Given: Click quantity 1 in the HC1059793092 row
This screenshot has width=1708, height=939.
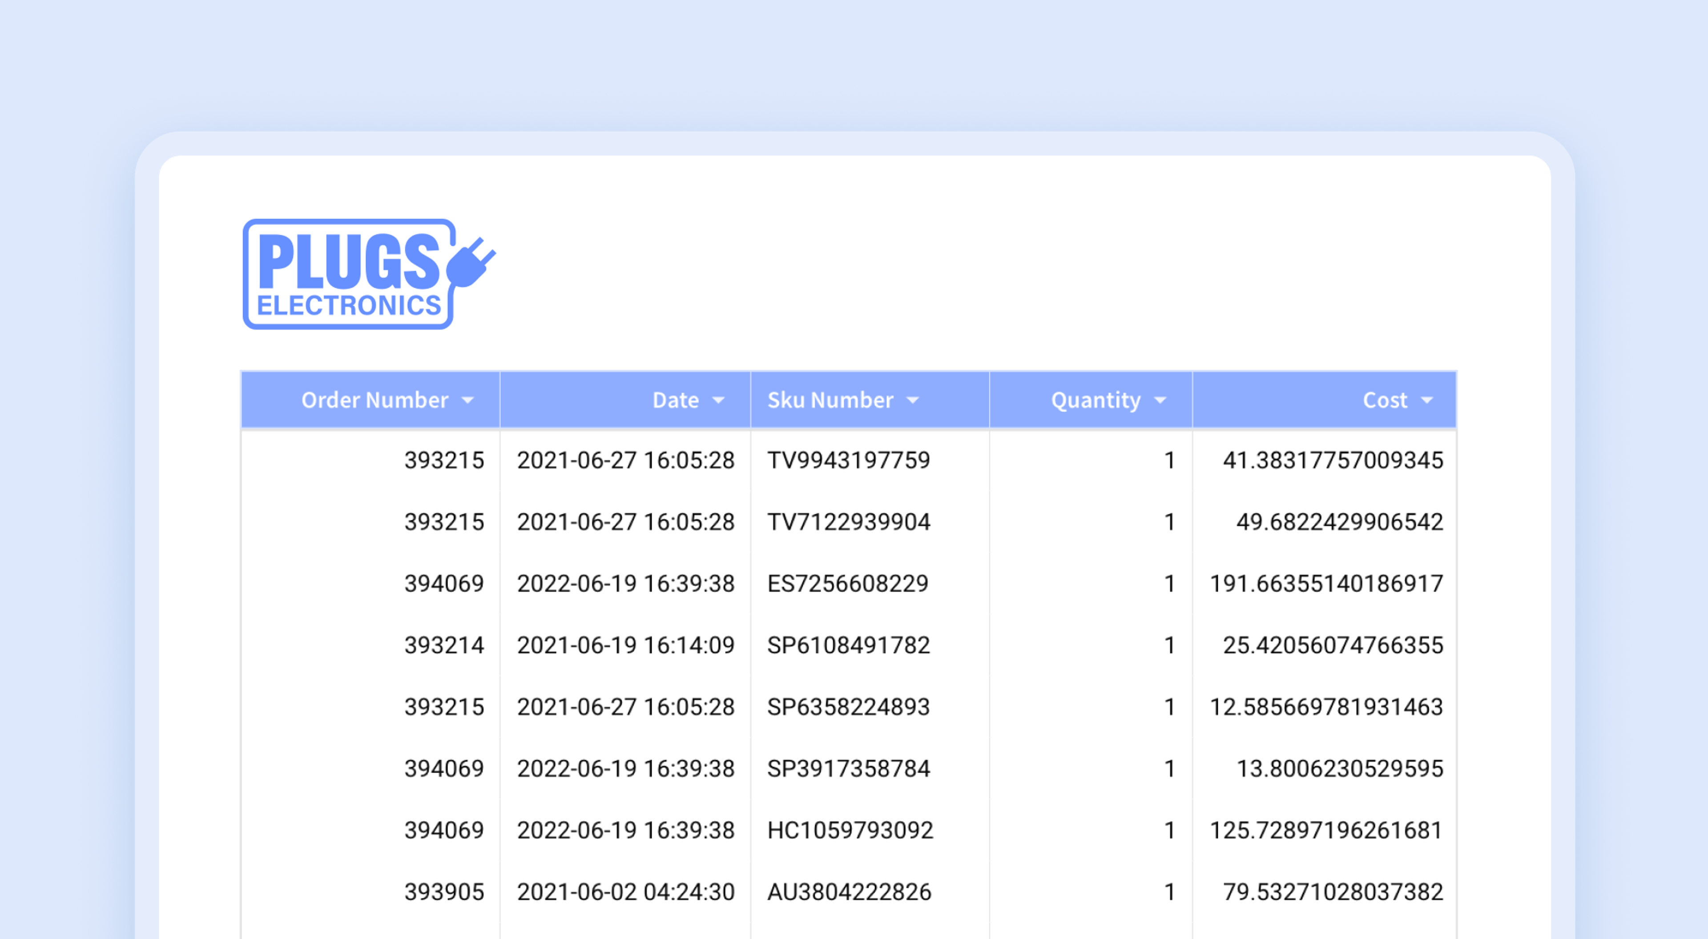Looking at the screenshot, I should coord(1170,830).
